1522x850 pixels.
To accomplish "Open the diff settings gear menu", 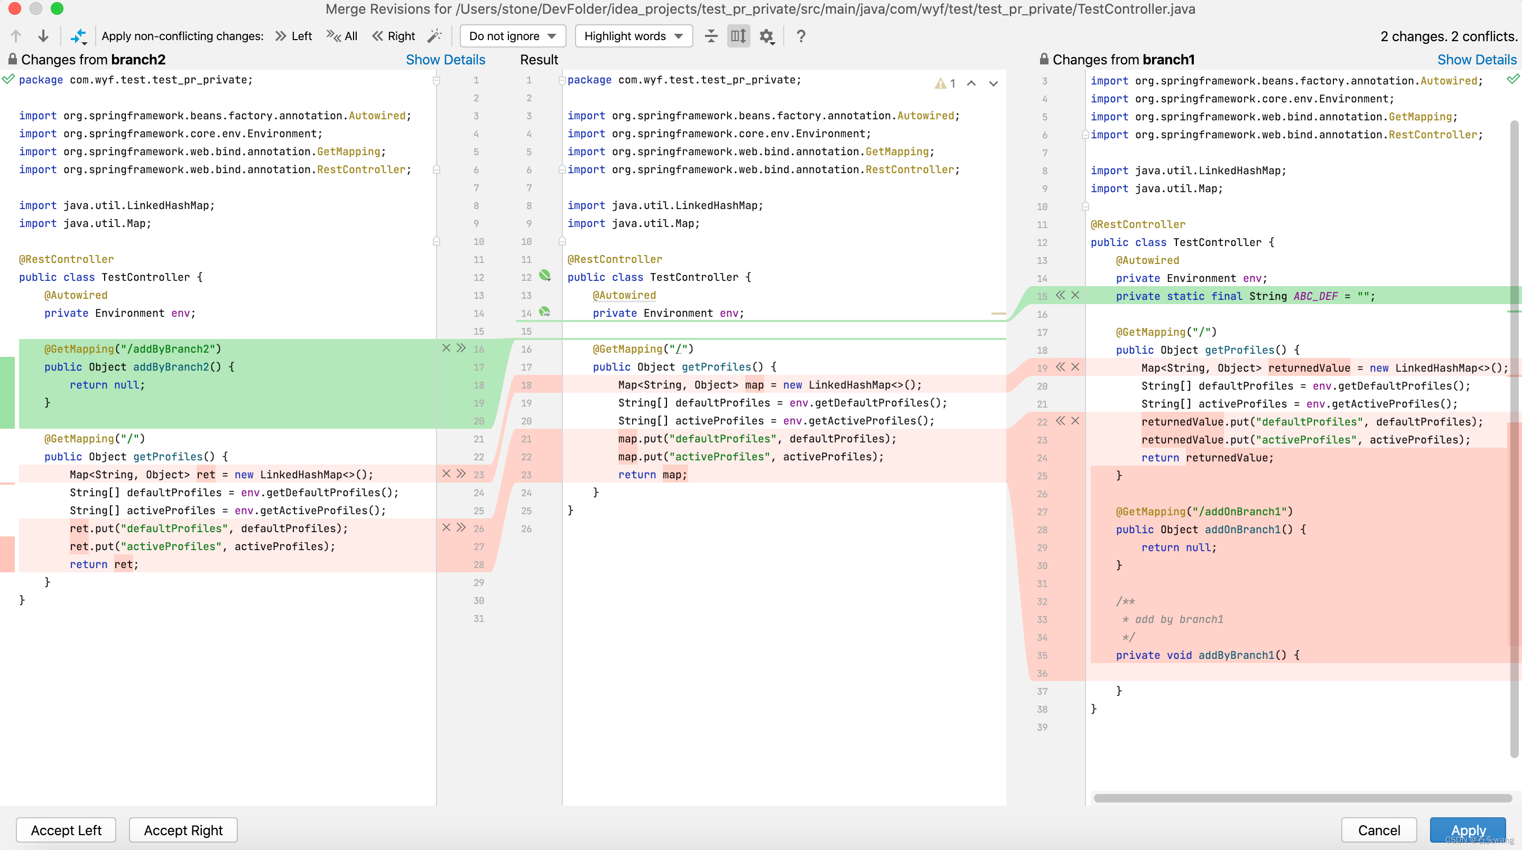I will tap(766, 36).
